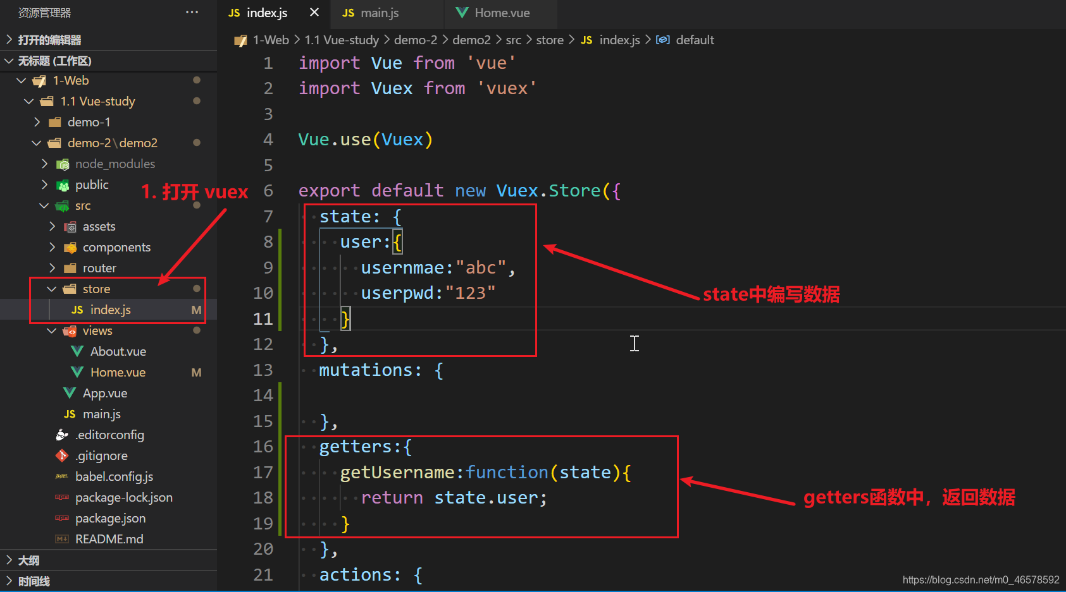Click the demo-1 folder icon

[x=55, y=122]
